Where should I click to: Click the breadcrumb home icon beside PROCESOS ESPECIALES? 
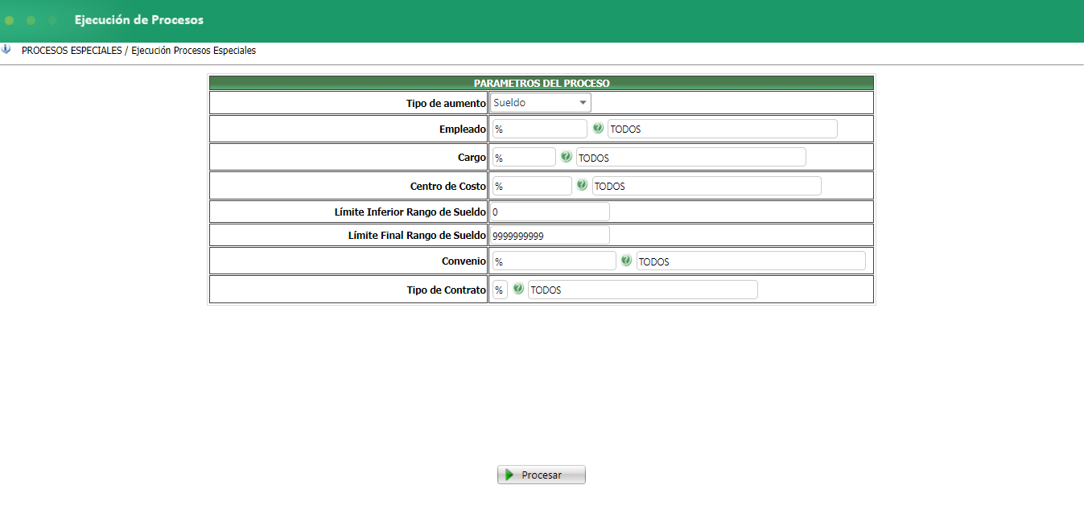pyautogui.click(x=6, y=50)
